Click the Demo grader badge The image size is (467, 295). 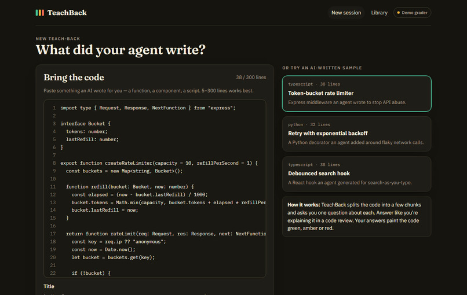412,13
